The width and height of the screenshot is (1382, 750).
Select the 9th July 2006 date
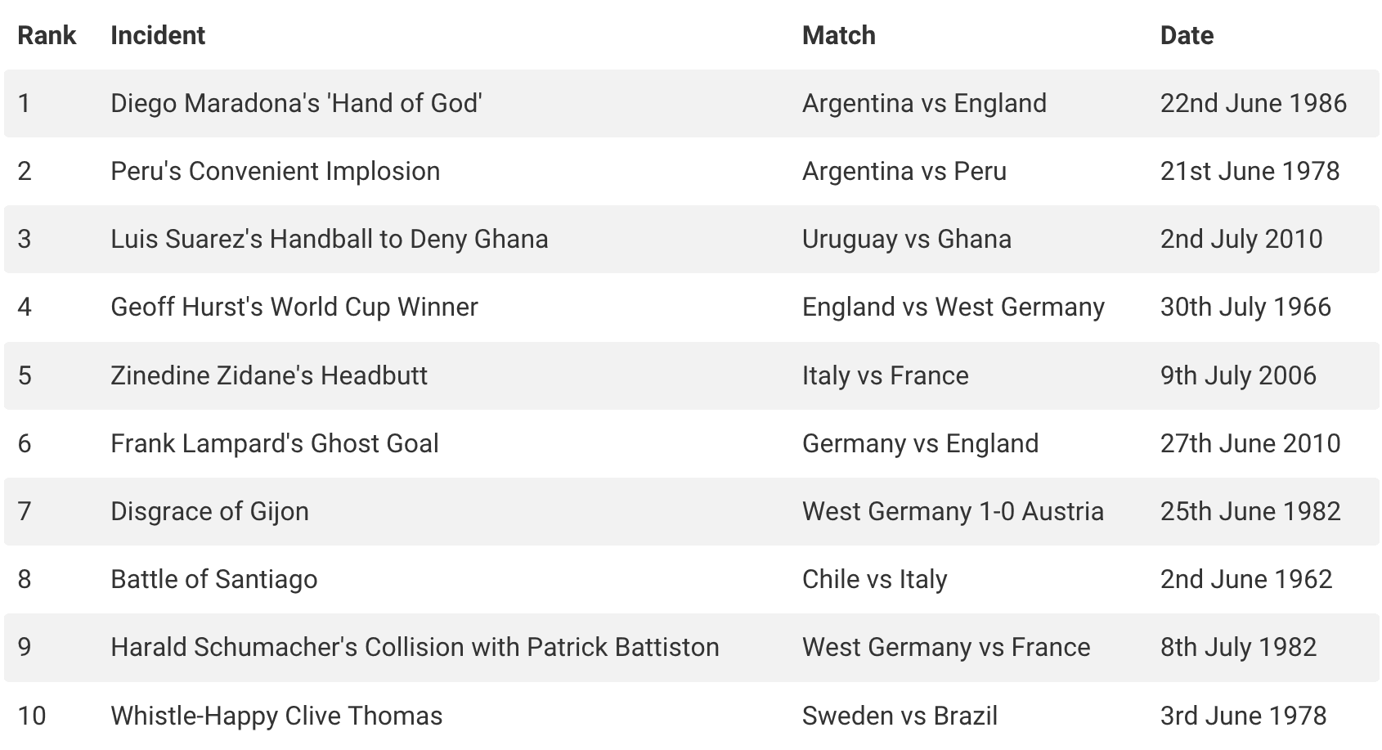[x=1238, y=375]
